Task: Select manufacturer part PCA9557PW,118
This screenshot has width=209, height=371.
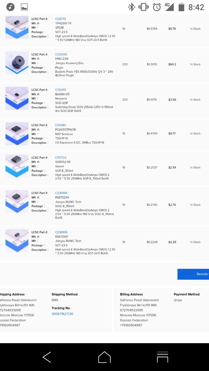Action: [x=65, y=130]
